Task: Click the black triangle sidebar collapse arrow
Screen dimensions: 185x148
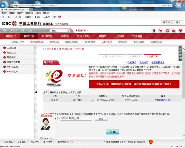Action: [x=36, y=92]
